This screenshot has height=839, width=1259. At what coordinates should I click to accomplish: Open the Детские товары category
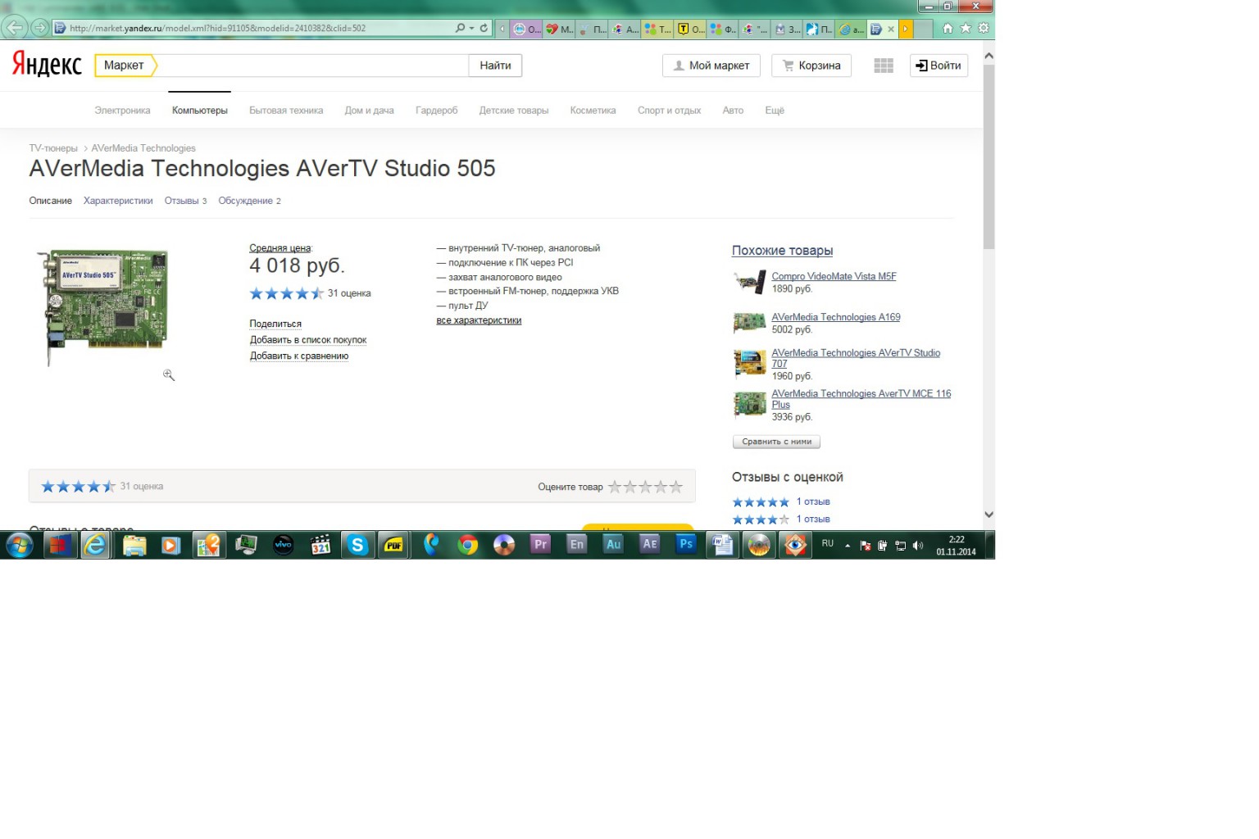[514, 111]
